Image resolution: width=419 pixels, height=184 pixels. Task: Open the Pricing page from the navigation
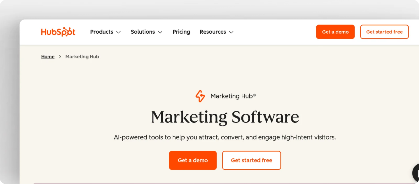(181, 32)
